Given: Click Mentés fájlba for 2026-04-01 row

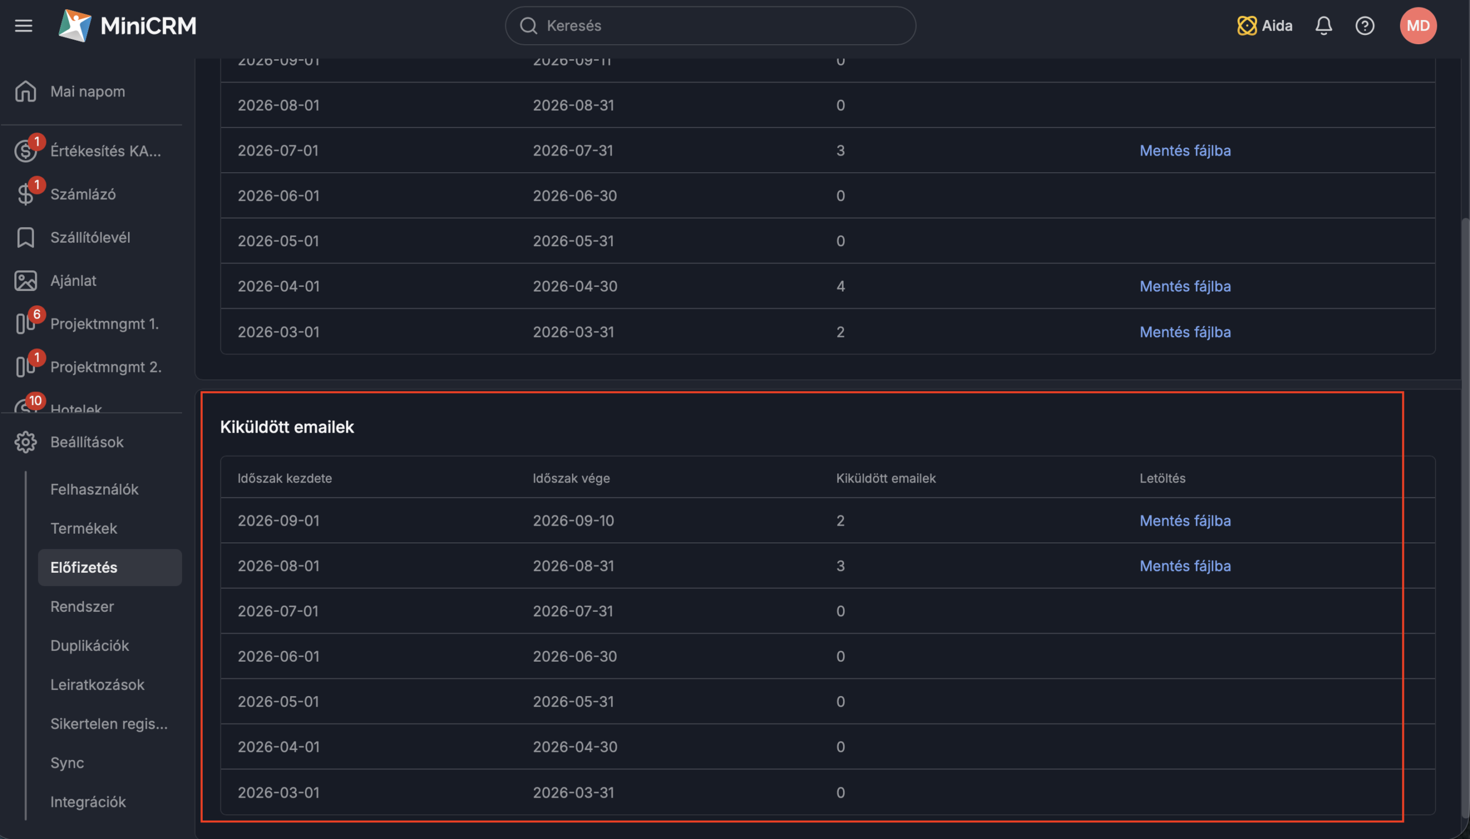Looking at the screenshot, I should point(1185,286).
